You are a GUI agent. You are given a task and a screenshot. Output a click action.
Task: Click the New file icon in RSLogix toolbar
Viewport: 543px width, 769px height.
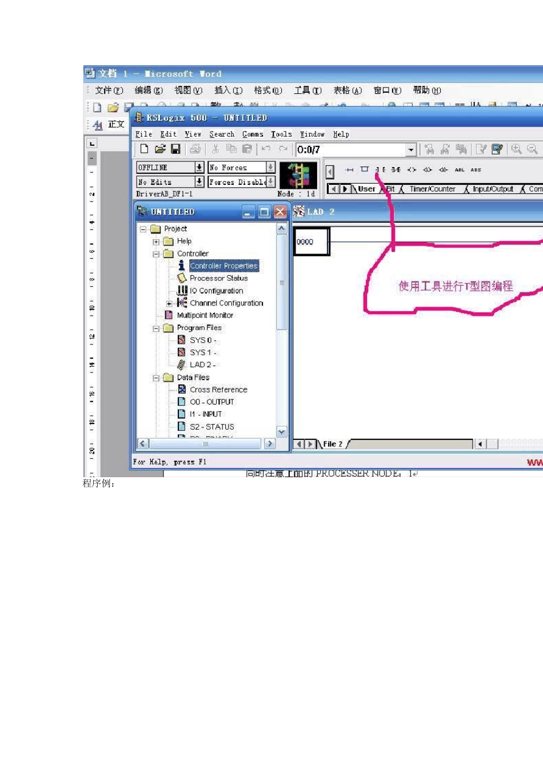coord(144,149)
